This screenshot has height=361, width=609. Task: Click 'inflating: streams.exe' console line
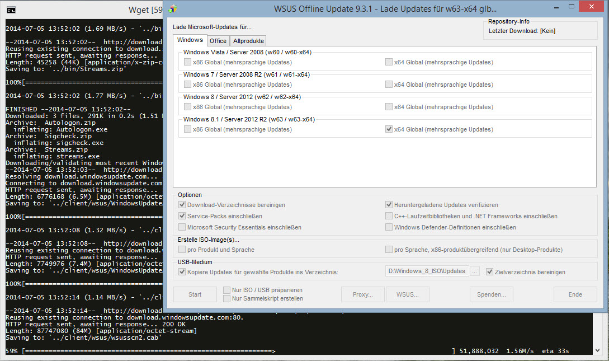56,156
